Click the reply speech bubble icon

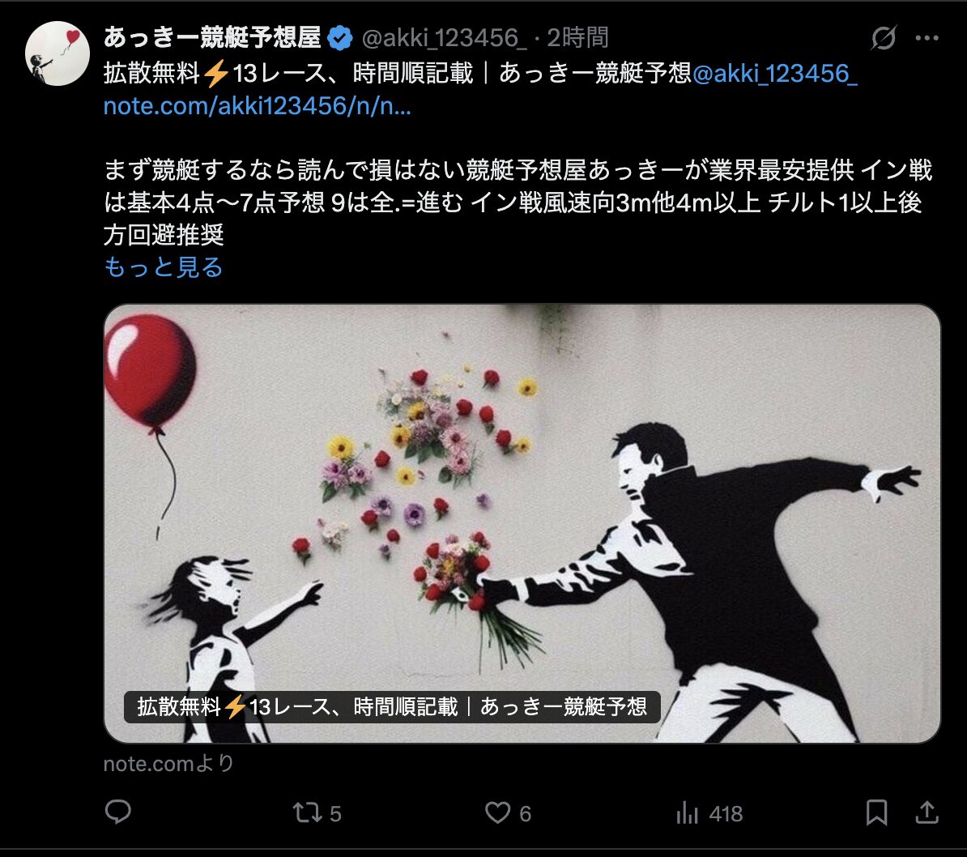click(117, 812)
